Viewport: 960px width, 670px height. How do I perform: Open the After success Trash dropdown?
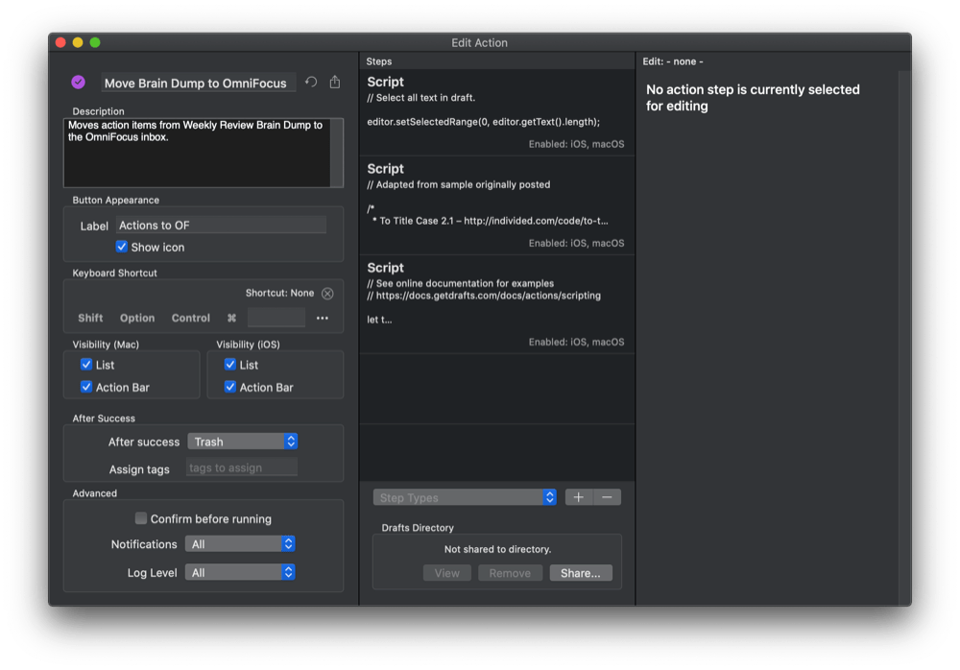coord(243,442)
